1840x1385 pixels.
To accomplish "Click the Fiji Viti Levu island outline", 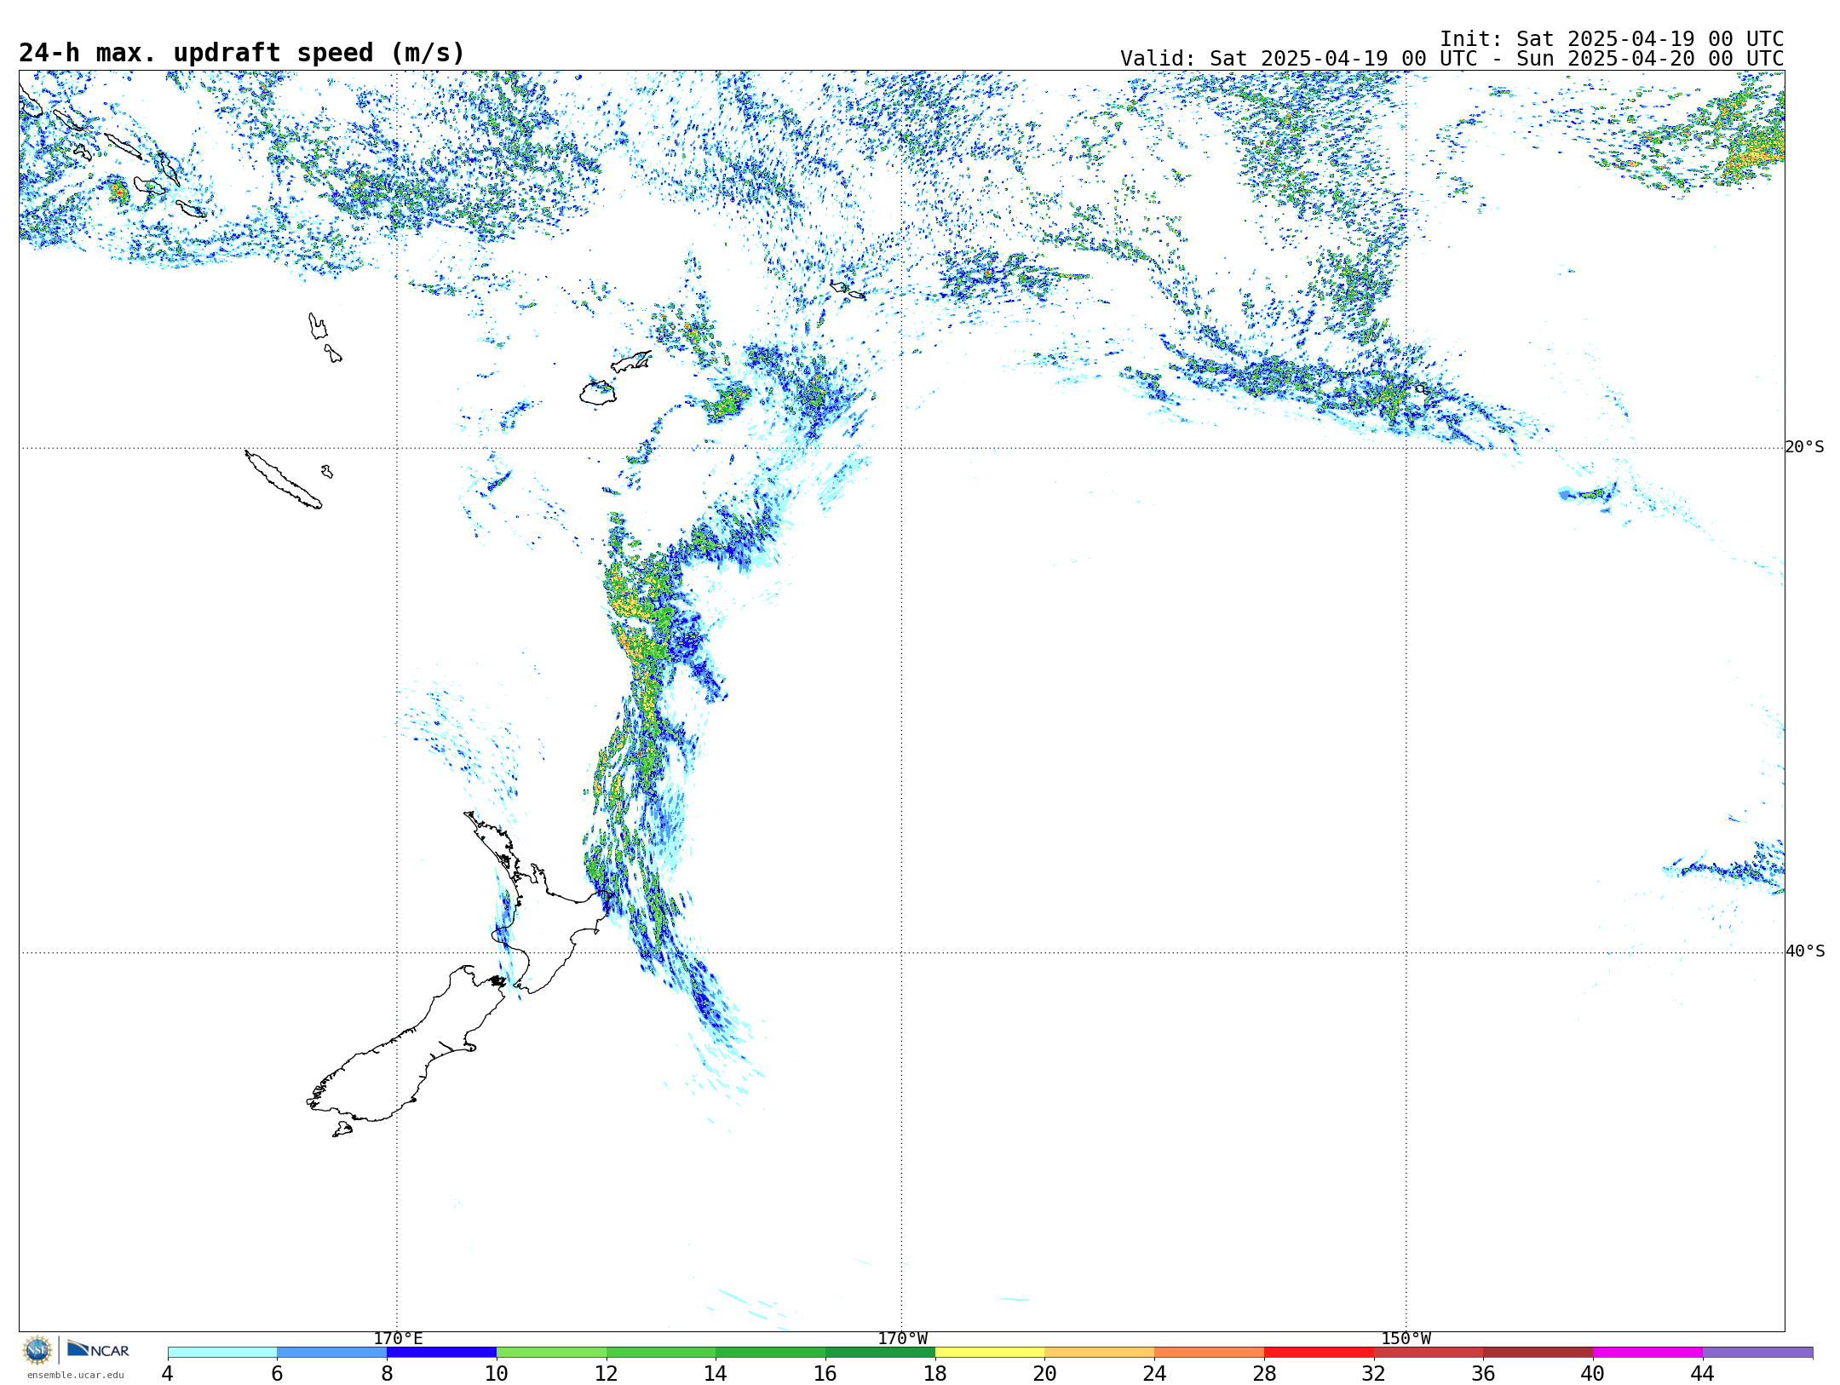I will pos(598,393).
